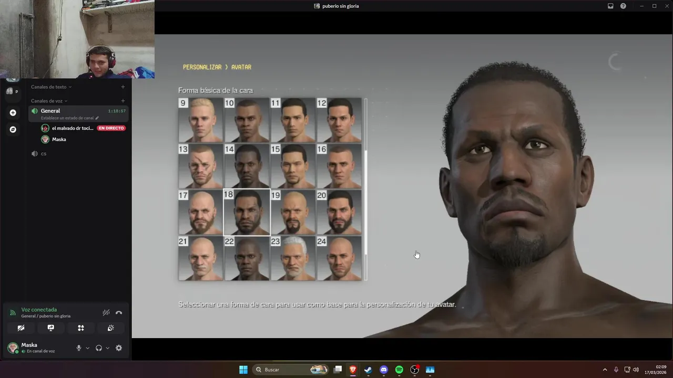Select face shape number 10
The width and height of the screenshot is (673, 378).
(x=247, y=120)
